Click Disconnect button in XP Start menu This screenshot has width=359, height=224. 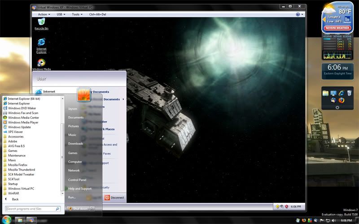click(x=114, y=198)
